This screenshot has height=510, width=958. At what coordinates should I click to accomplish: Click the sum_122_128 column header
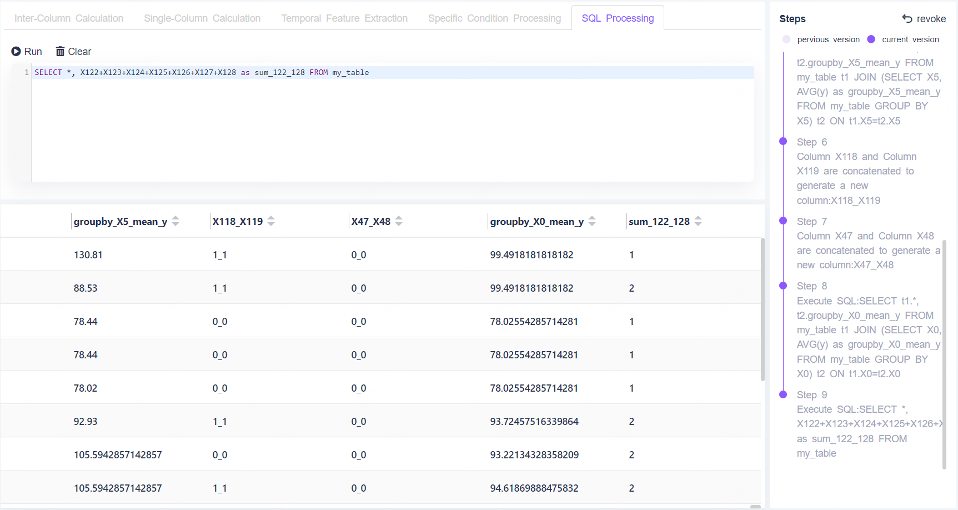point(659,222)
